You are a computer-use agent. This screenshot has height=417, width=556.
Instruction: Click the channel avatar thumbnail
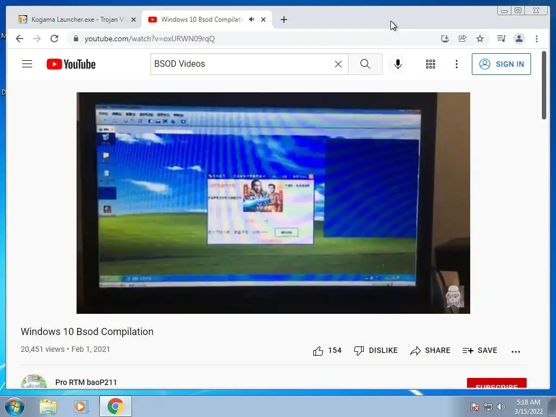click(34, 381)
